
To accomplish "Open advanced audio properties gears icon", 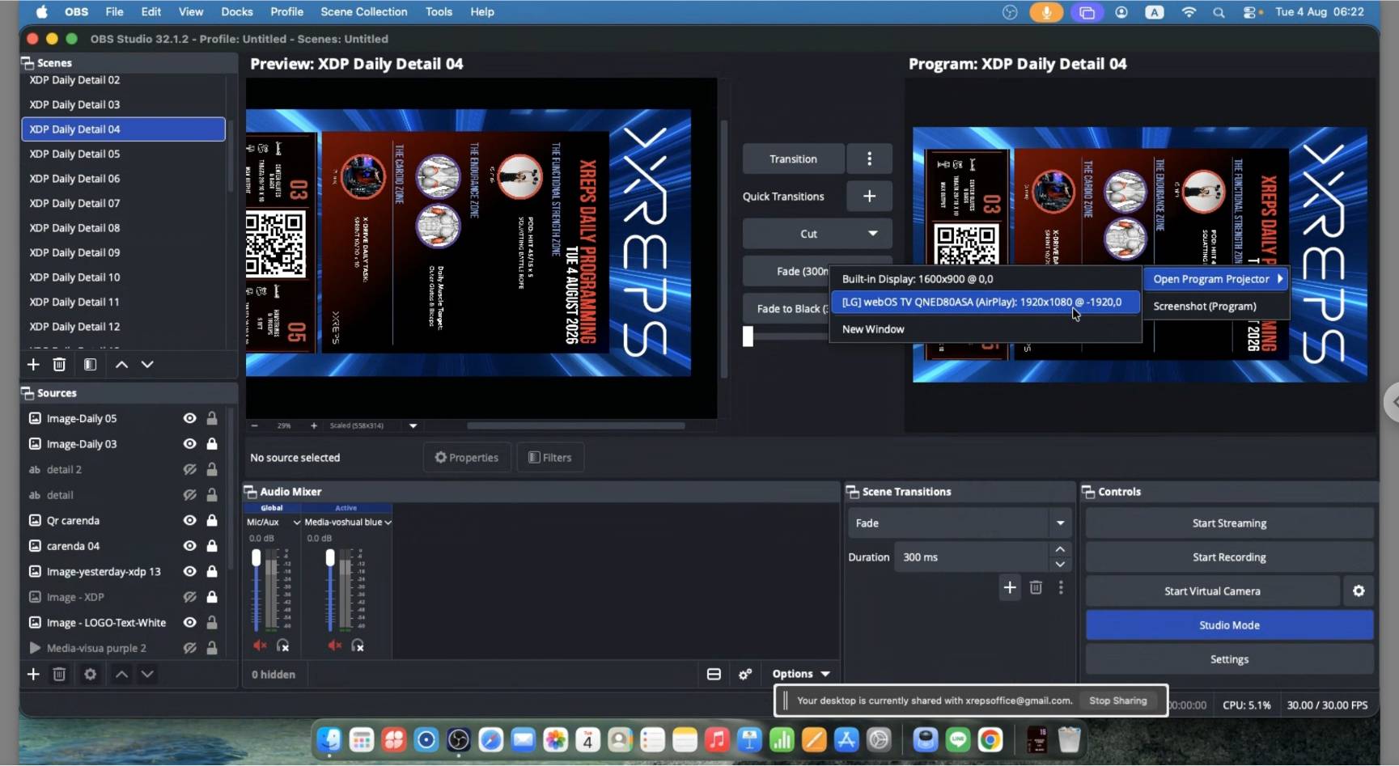I will tap(745, 674).
